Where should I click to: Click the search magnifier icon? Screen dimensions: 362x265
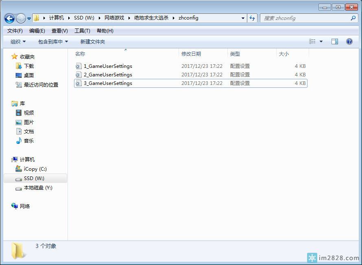click(353, 18)
